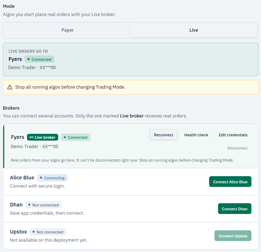
Task: Click Dhan's Not connected badge
Action: click(x=43, y=205)
